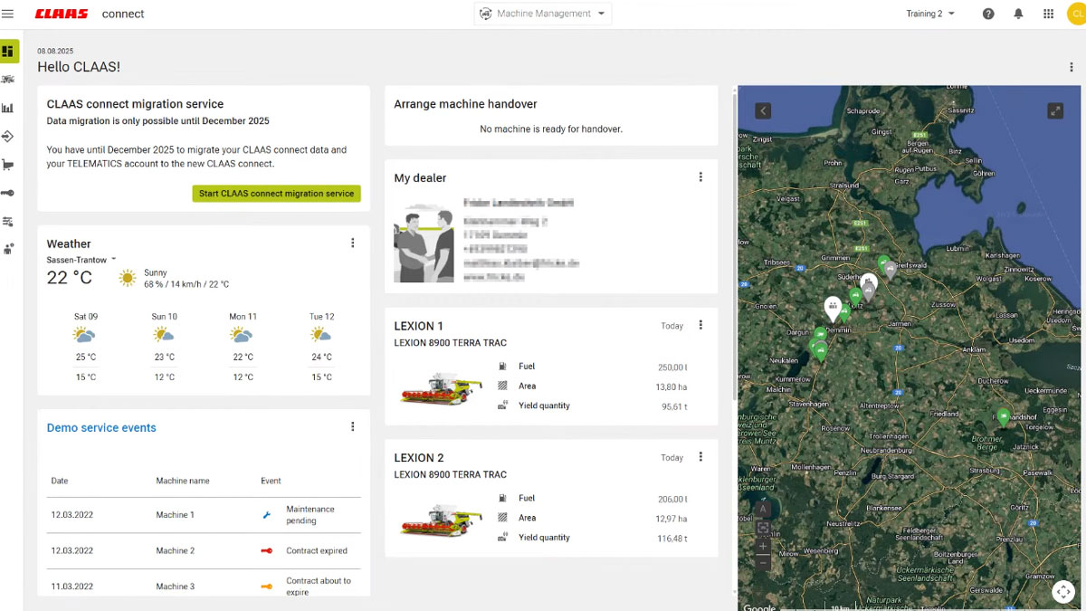Open the bar chart analytics sidebar icon

point(8,108)
